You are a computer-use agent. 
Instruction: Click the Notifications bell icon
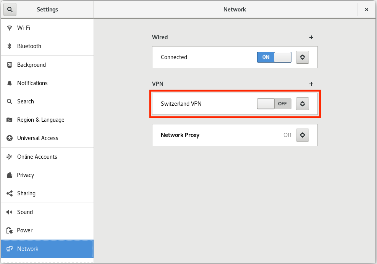pos(10,83)
